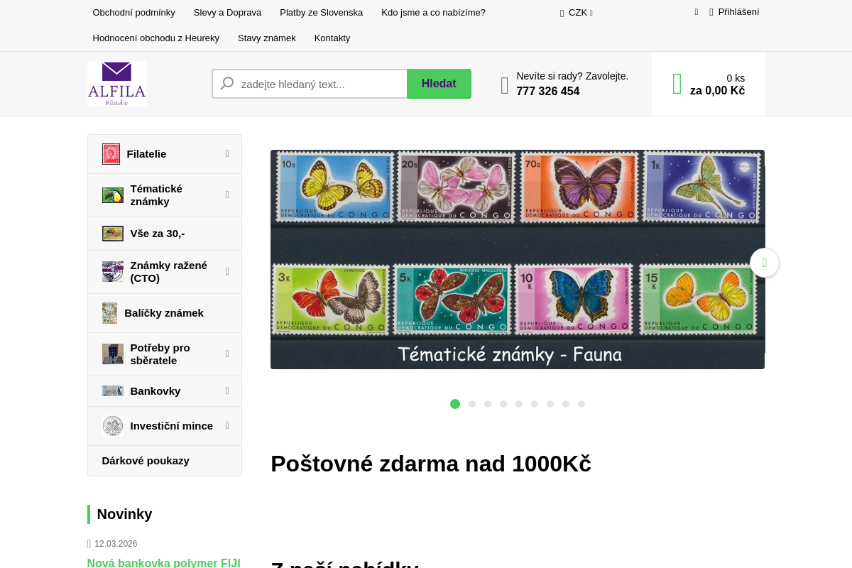Open the Balíčky známek category
This screenshot has width=852, height=568.
click(165, 313)
